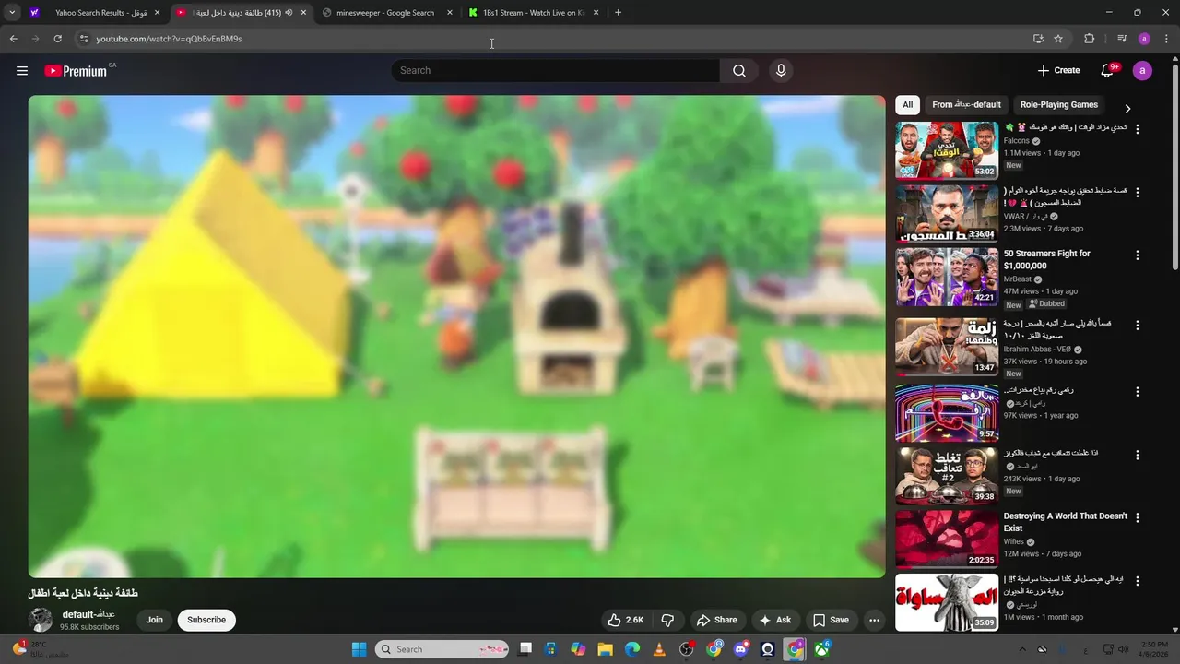Select Role-Playing Games filter chip
This screenshot has width=1180, height=664.
click(1058, 105)
